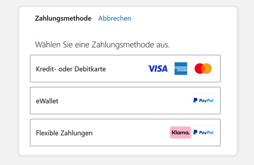Click the PayPal logo beside Klarna
Image resolution: width=254 pixels, height=165 pixels.
(x=203, y=132)
